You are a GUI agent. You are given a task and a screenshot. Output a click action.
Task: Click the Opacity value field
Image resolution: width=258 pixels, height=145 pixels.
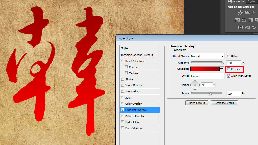(234, 63)
